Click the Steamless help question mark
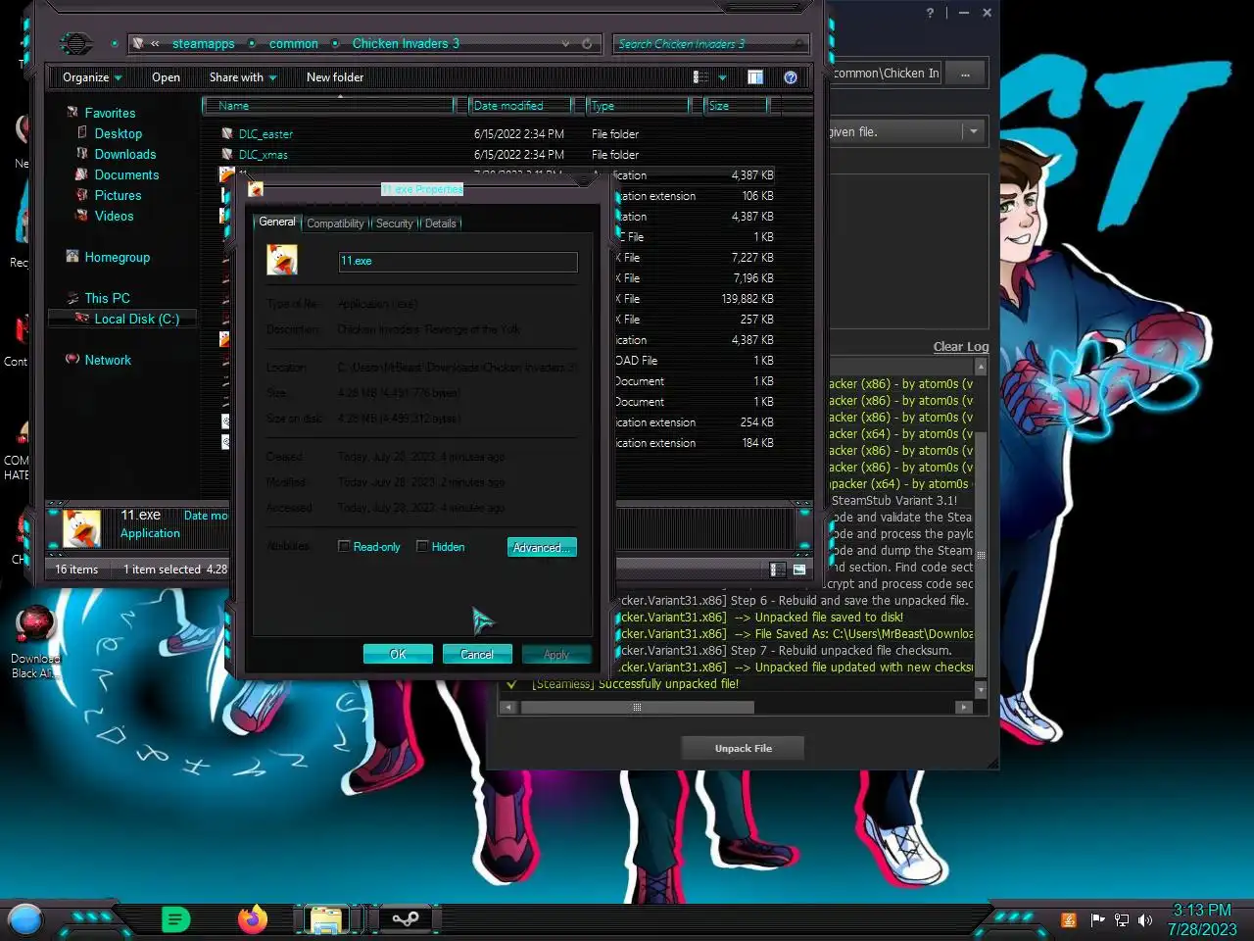 931,13
